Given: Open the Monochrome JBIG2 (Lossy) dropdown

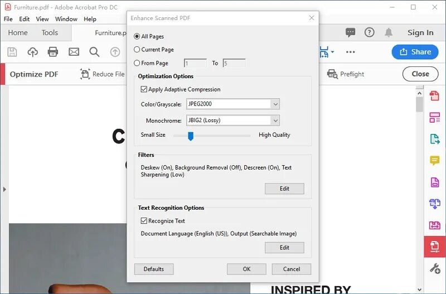Looking at the screenshot, I should 233,121.
